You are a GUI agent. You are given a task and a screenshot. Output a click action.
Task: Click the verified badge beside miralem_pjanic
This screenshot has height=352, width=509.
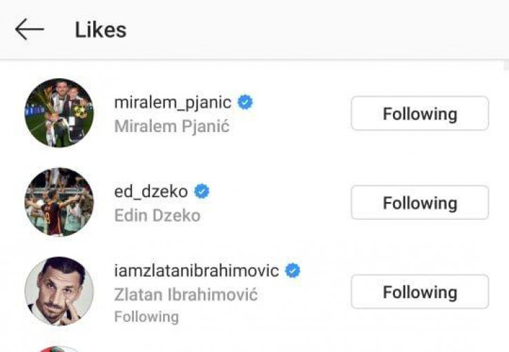pyautogui.click(x=245, y=103)
